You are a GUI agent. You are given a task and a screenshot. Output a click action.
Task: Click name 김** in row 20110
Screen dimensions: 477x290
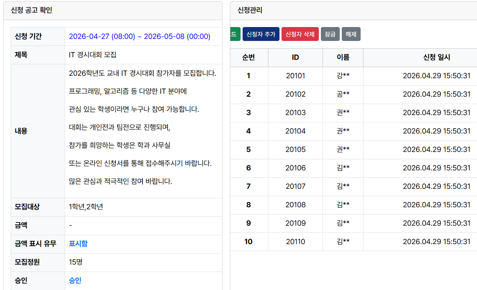click(343, 241)
